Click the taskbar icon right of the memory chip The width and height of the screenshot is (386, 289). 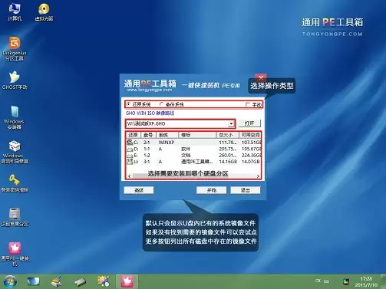104,281
